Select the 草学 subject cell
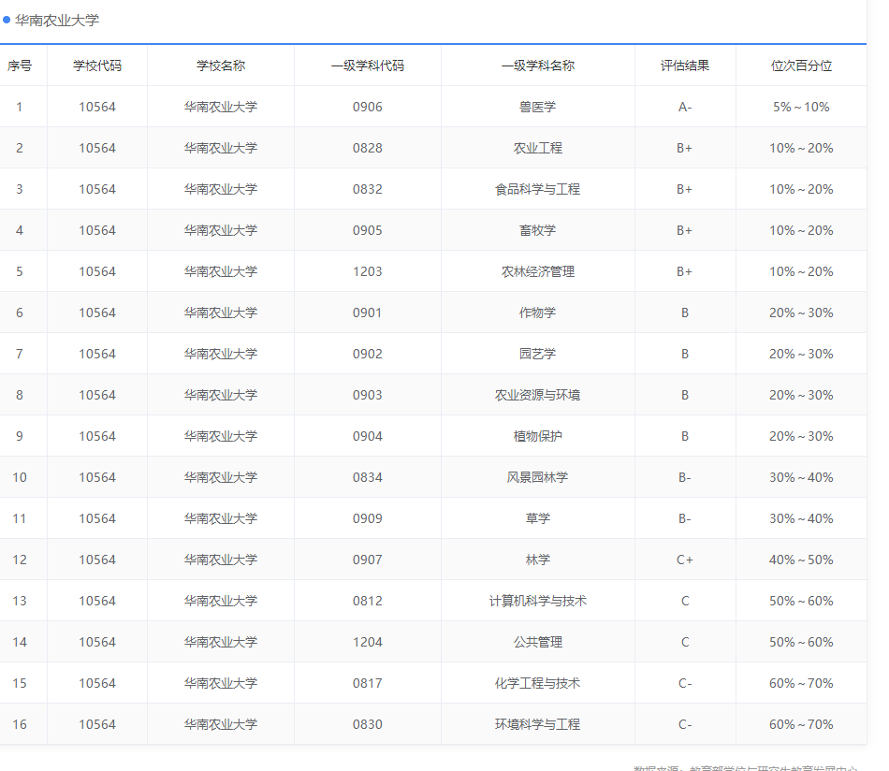The image size is (889, 771). pos(538,518)
